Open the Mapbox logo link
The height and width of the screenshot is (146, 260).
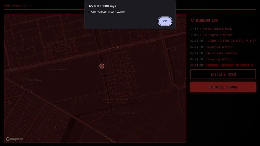14,139
